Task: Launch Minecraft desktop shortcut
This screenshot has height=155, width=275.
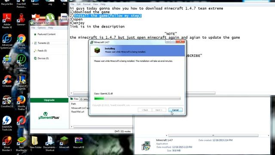Action: coord(64,143)
